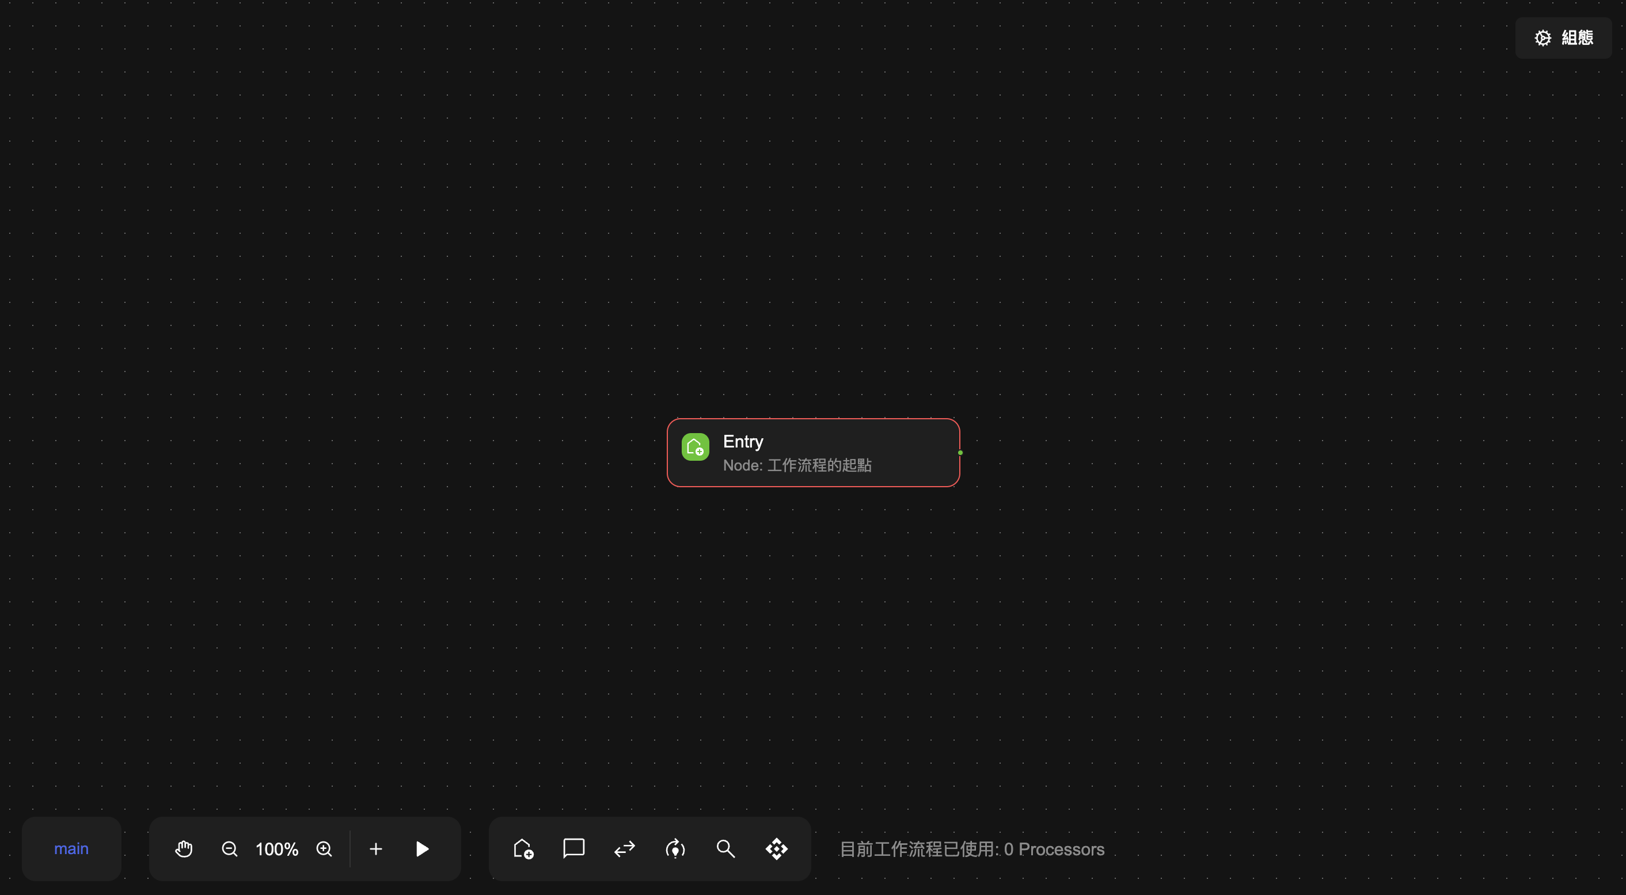Run the workflow with the play button
Viewport: 1626px width, 895px height.
(x=421, y=849)
